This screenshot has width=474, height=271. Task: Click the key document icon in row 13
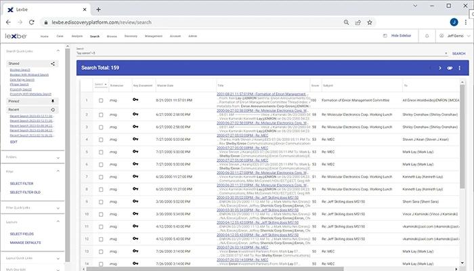[x=135, y=251]
